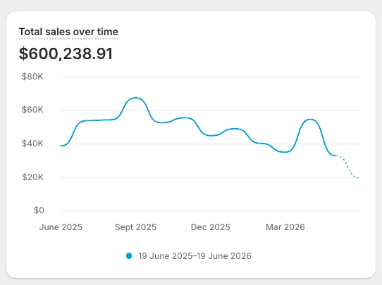Click the $60K y-axis label

point(32,110)
